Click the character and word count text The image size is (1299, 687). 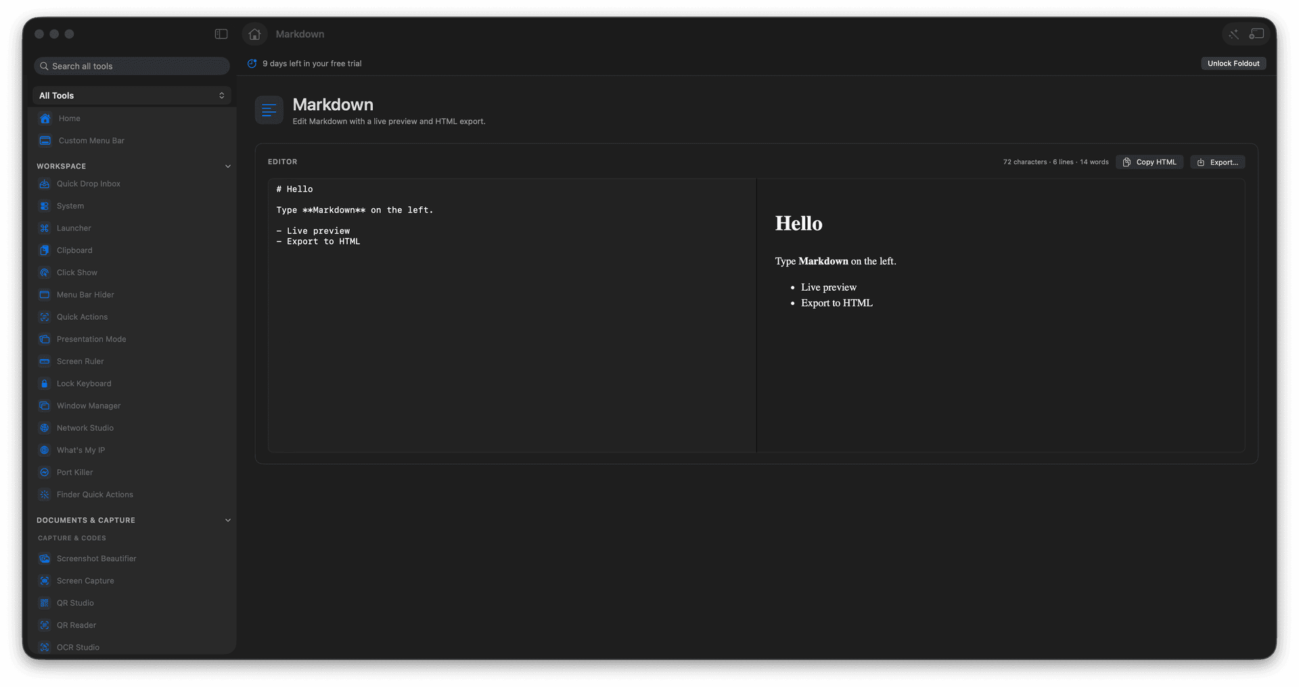[x=1055, y=162]
